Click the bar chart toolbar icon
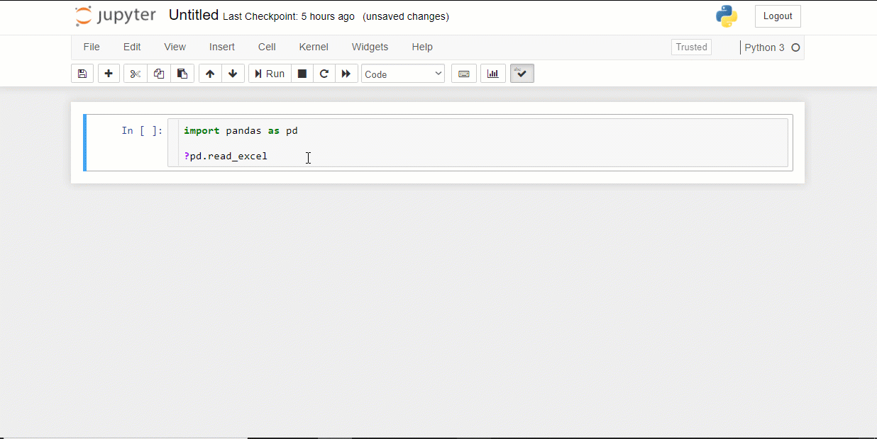The image size is (877, 439). click(x=493, y=74)
